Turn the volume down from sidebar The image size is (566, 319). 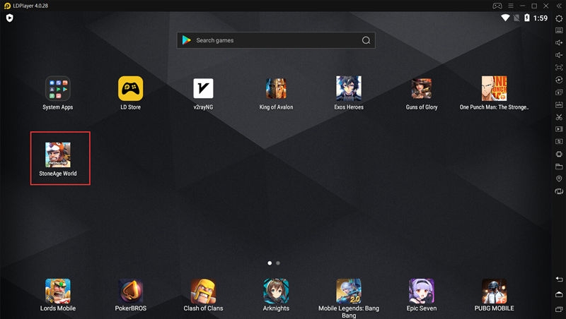[x=559, y=55]
